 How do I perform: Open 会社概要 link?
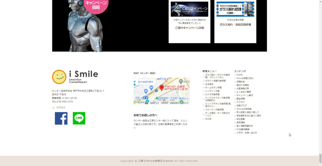coord(241,119)
